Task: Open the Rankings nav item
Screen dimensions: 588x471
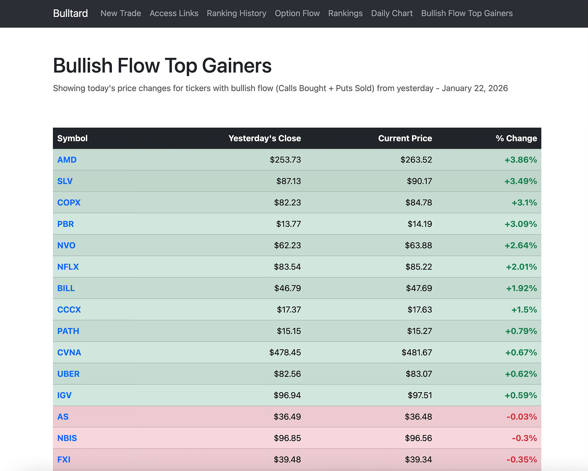Action: tap(345, 13)
